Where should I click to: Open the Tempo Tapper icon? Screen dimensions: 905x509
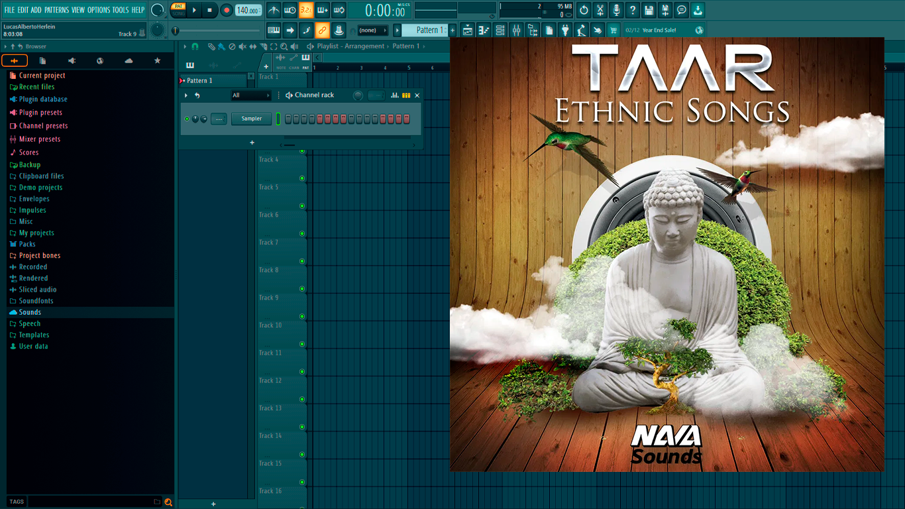point(581,30)
